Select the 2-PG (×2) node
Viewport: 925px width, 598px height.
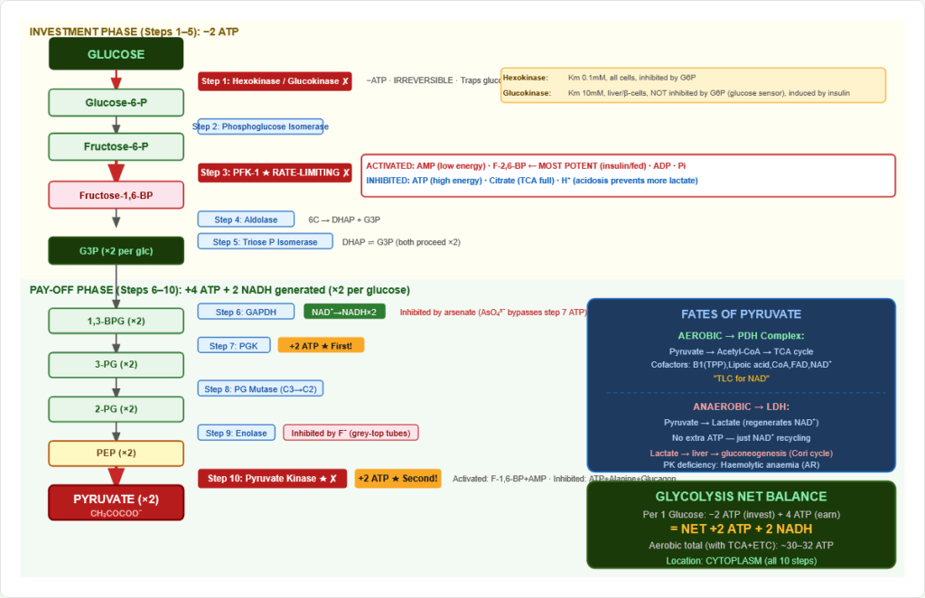click(x=116, y=409)
